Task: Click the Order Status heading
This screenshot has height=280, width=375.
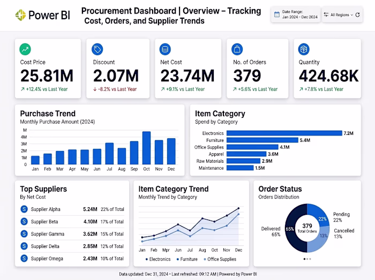Action: coord(280,189)
